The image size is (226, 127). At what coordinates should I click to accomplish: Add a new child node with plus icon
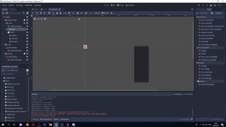3,13
